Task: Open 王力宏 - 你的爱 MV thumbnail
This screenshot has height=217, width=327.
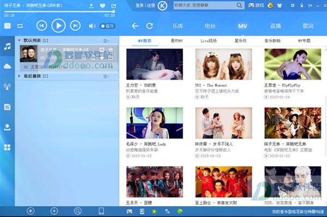Action: [x=155, y=64]
